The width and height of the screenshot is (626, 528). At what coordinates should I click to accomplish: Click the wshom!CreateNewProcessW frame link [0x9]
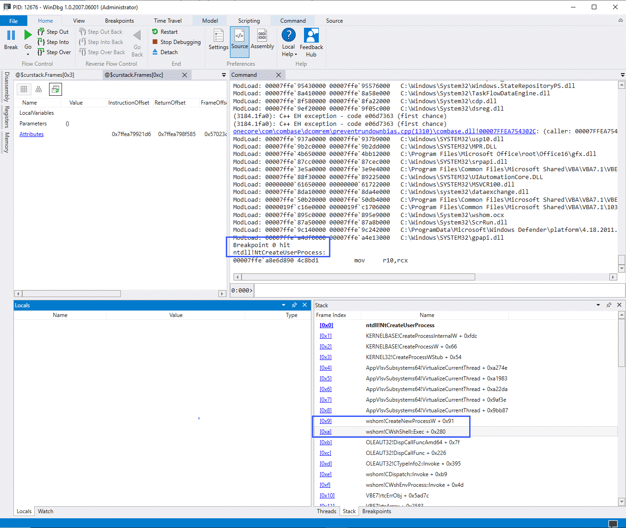click(x=325, y=421)
